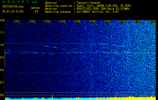
Task: Click the 2152 time marker
Action: 32,21
